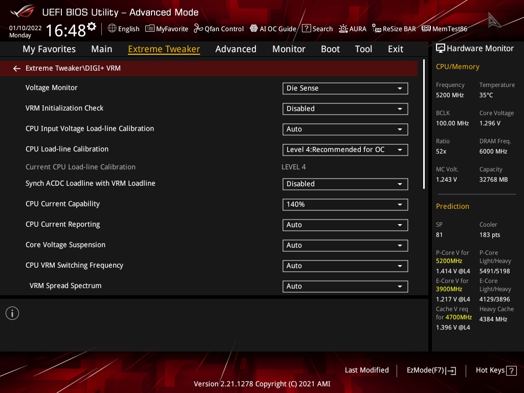Click the 16:48 clock time
The height and width of the screenshot is (393, 524).
tap(66, 30)
